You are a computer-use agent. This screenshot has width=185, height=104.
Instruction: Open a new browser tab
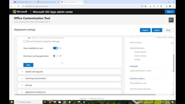(x=85, y=2)
